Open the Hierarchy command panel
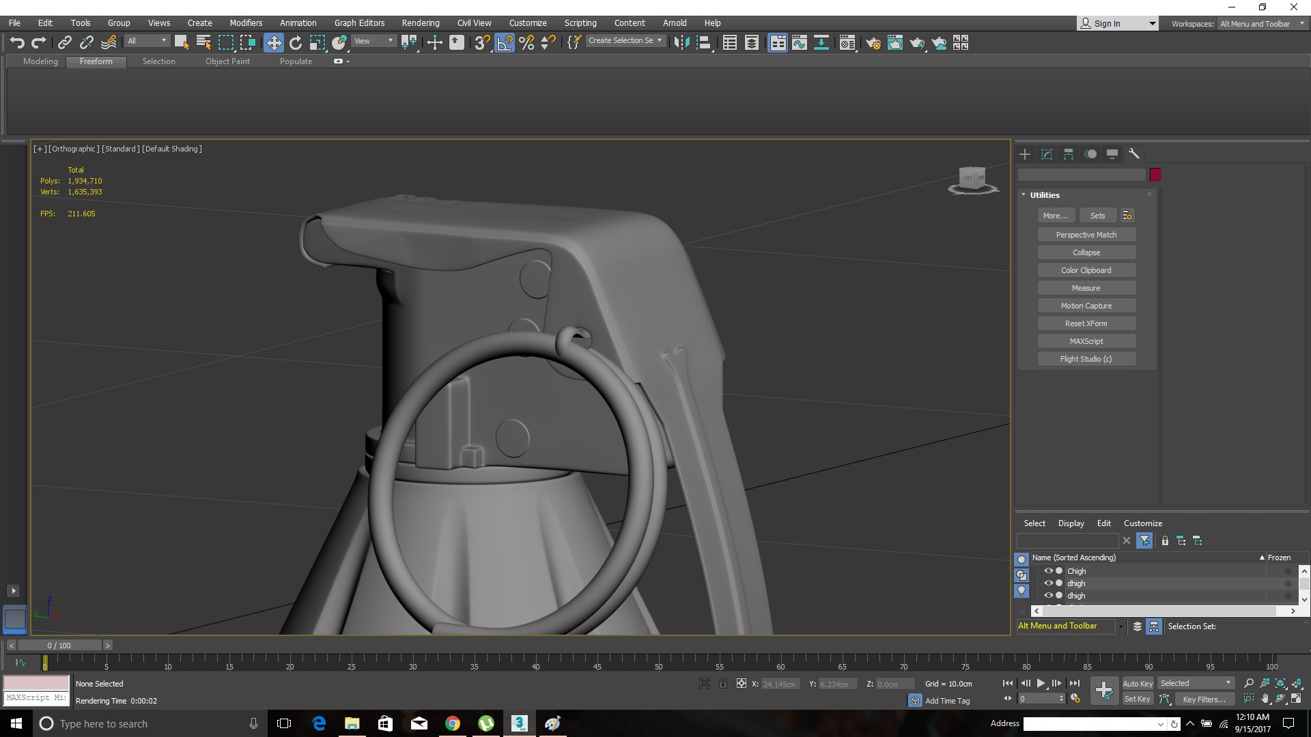The width and height of the screenshot is (1311, 737). (1068, 154)
